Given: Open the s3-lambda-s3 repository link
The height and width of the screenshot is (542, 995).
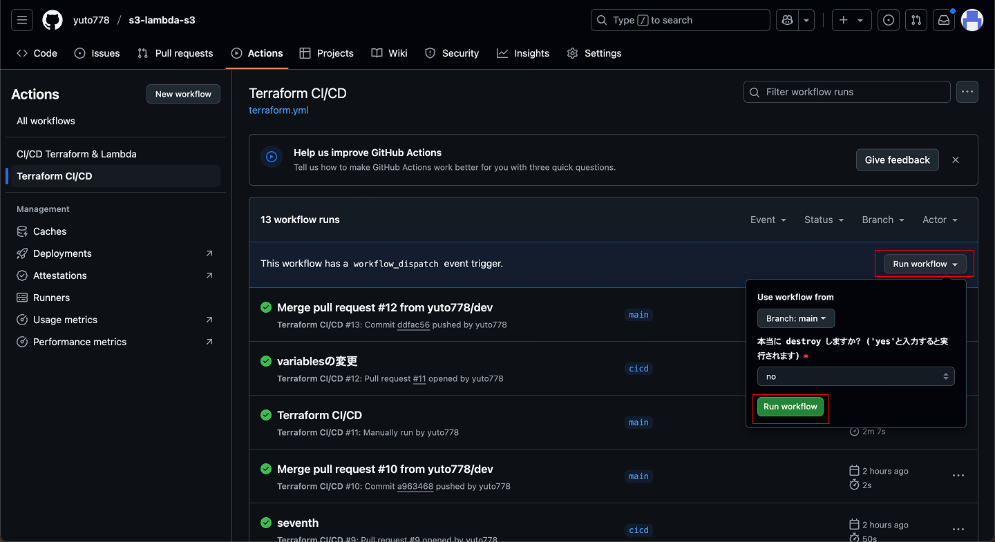Looking at the screenshot, I should [162, 20].
